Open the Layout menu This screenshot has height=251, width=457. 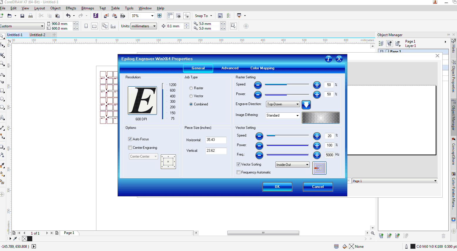40,8
